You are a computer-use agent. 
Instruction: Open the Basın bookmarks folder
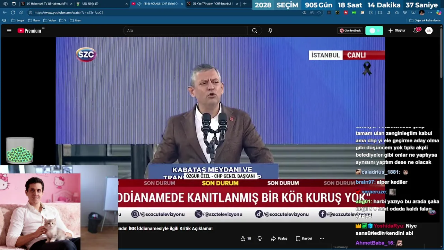(34, 20)
